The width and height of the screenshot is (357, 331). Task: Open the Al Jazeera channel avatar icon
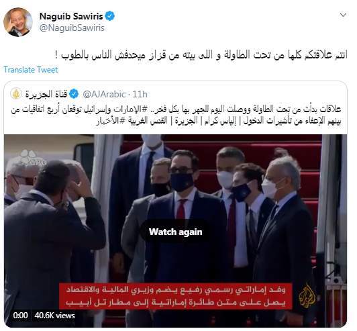[x=16, y=94]
